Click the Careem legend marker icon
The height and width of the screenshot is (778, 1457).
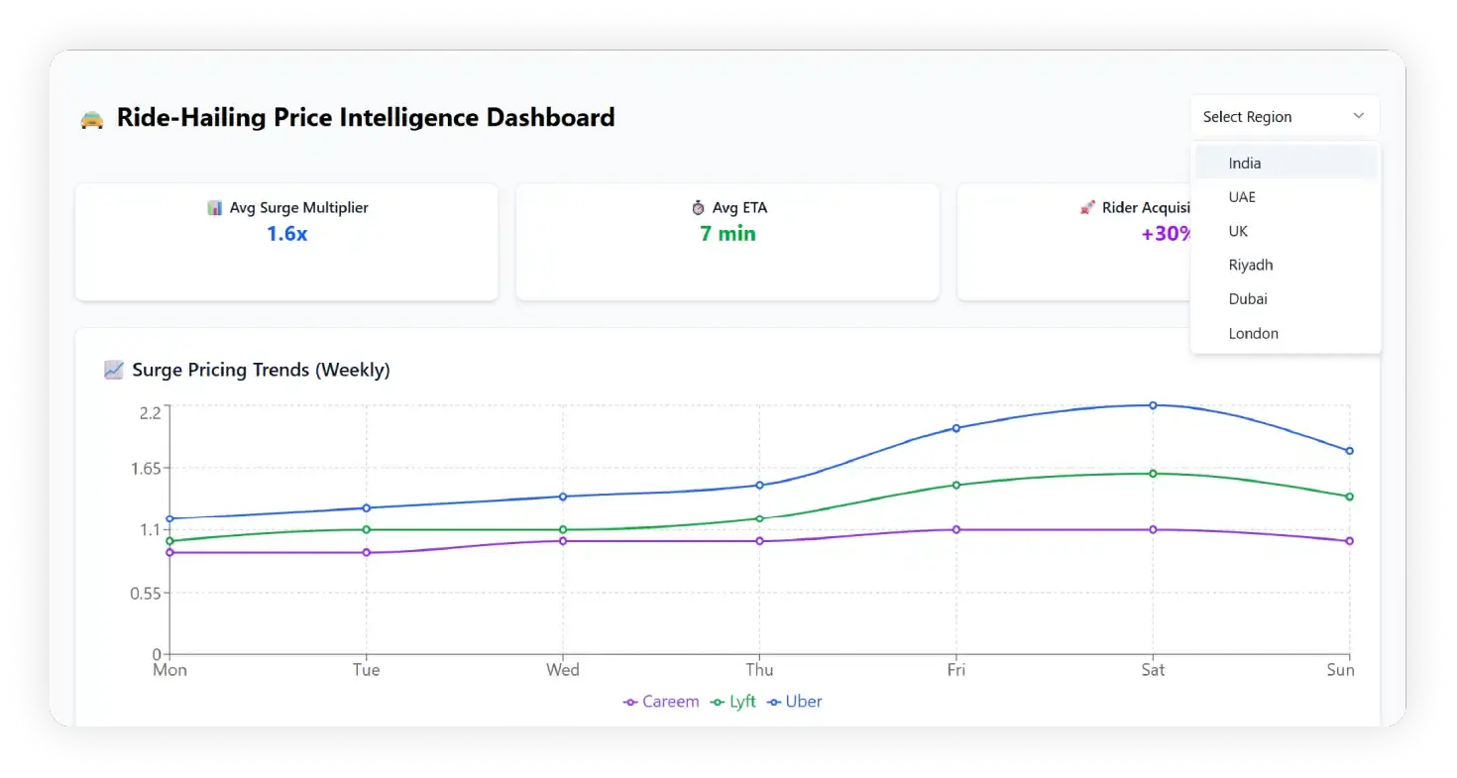(630, 703)
